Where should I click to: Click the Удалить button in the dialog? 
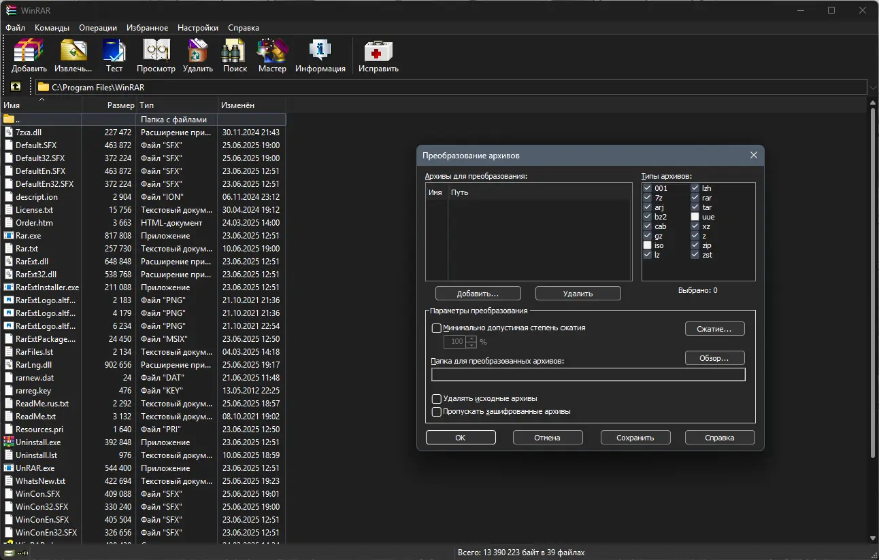click(x=578, y=294)
